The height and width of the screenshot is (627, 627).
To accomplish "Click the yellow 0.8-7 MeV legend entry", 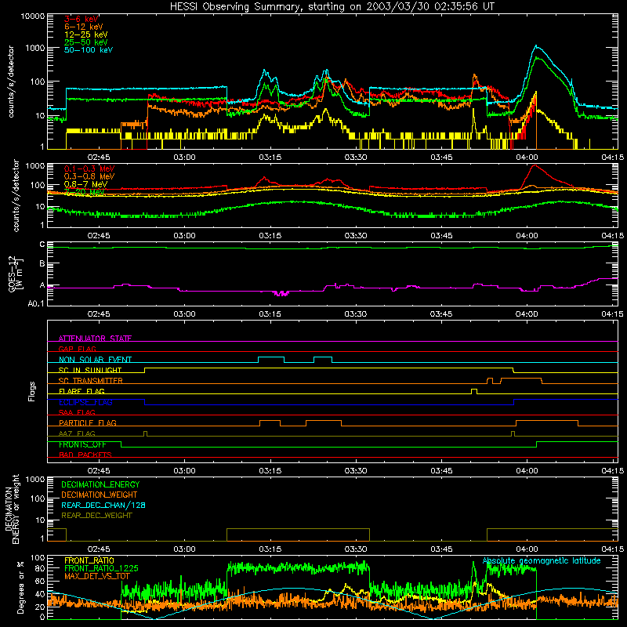I will (x=86, y=184).
